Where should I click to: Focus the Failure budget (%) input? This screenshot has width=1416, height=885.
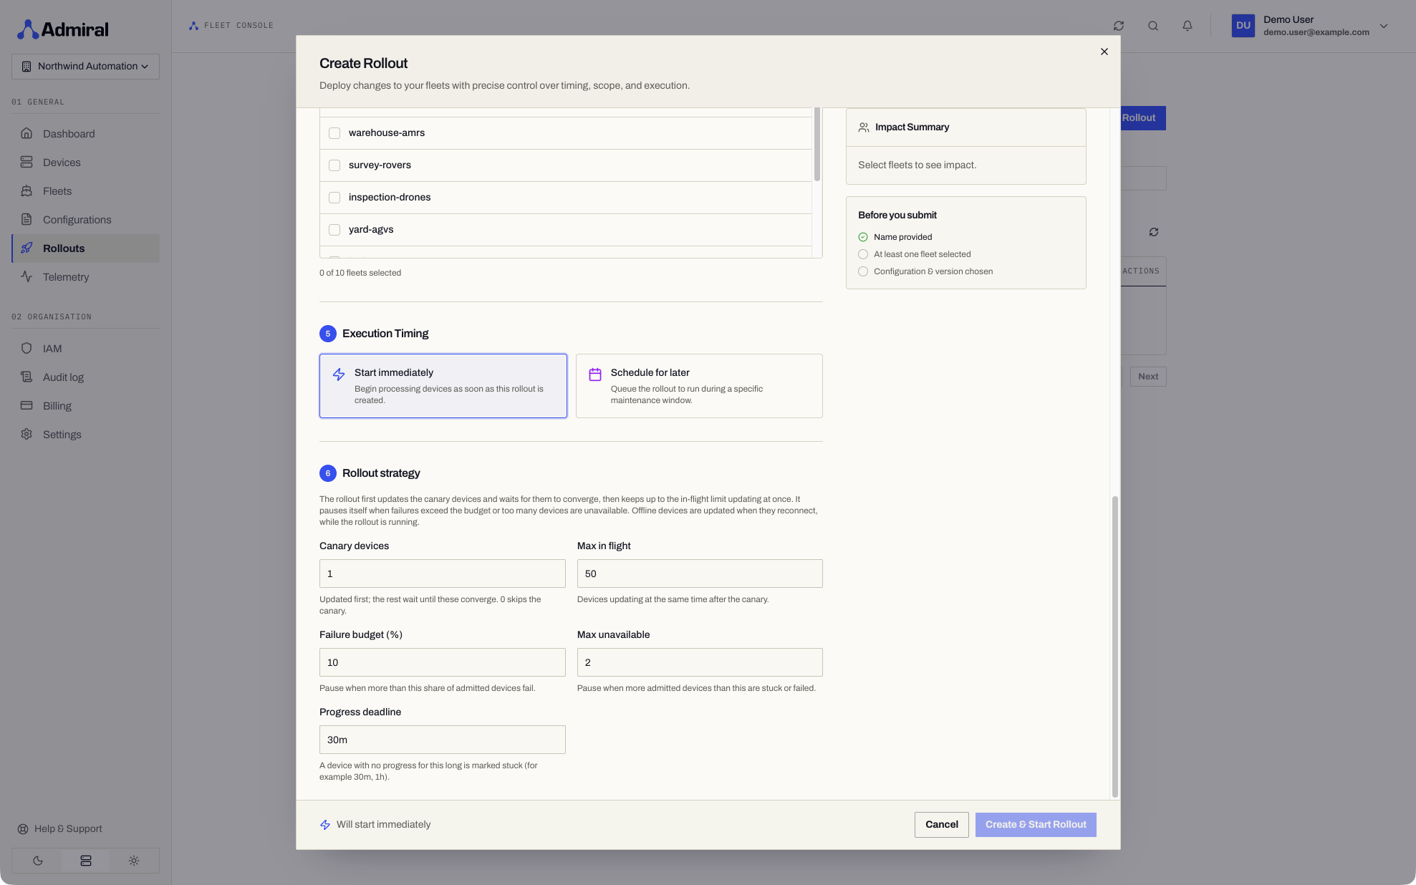443,662
